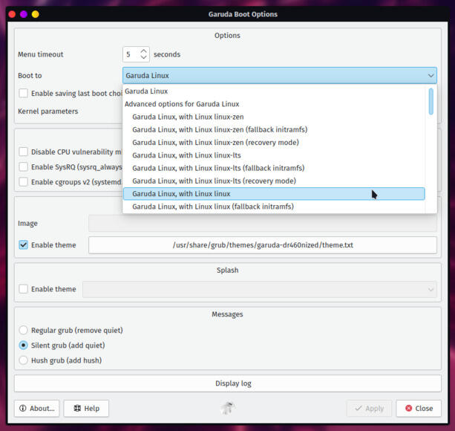Screen dimensions: 455x431
Task: Open the Splash theme dropdown
Action: point(260,289)
